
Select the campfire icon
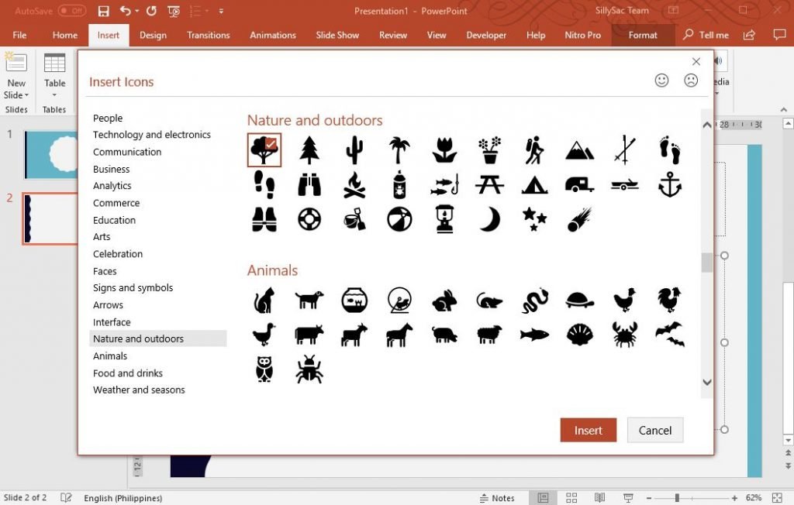[354, 184]
